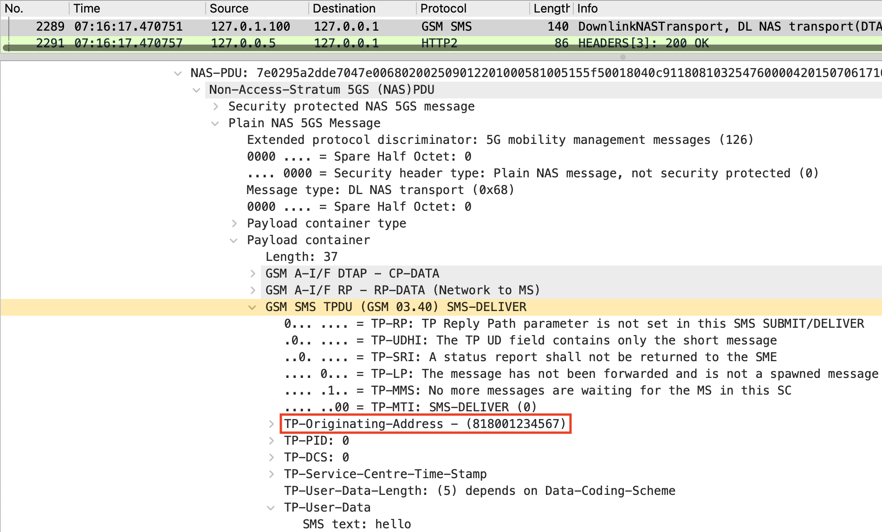The width and height of the screenshot is (882, 532).
Task: Expand the Payload container type node
Action: click(x=234, y=224)
